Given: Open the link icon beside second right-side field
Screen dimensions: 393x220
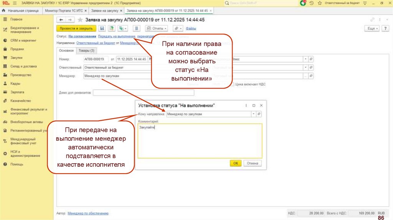Looking at the screenshot, I should [x=311, y=67].
